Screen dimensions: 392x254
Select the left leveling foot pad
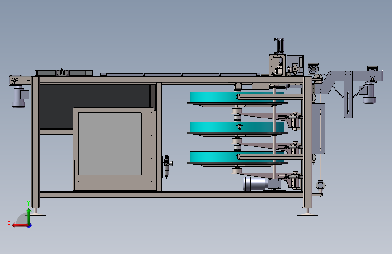(37, 215)
